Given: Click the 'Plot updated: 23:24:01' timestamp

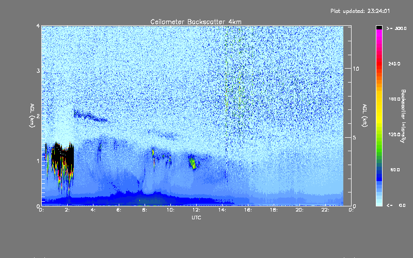Looking at the screenshot, I should pyautogui.click(x=360, y=11).
